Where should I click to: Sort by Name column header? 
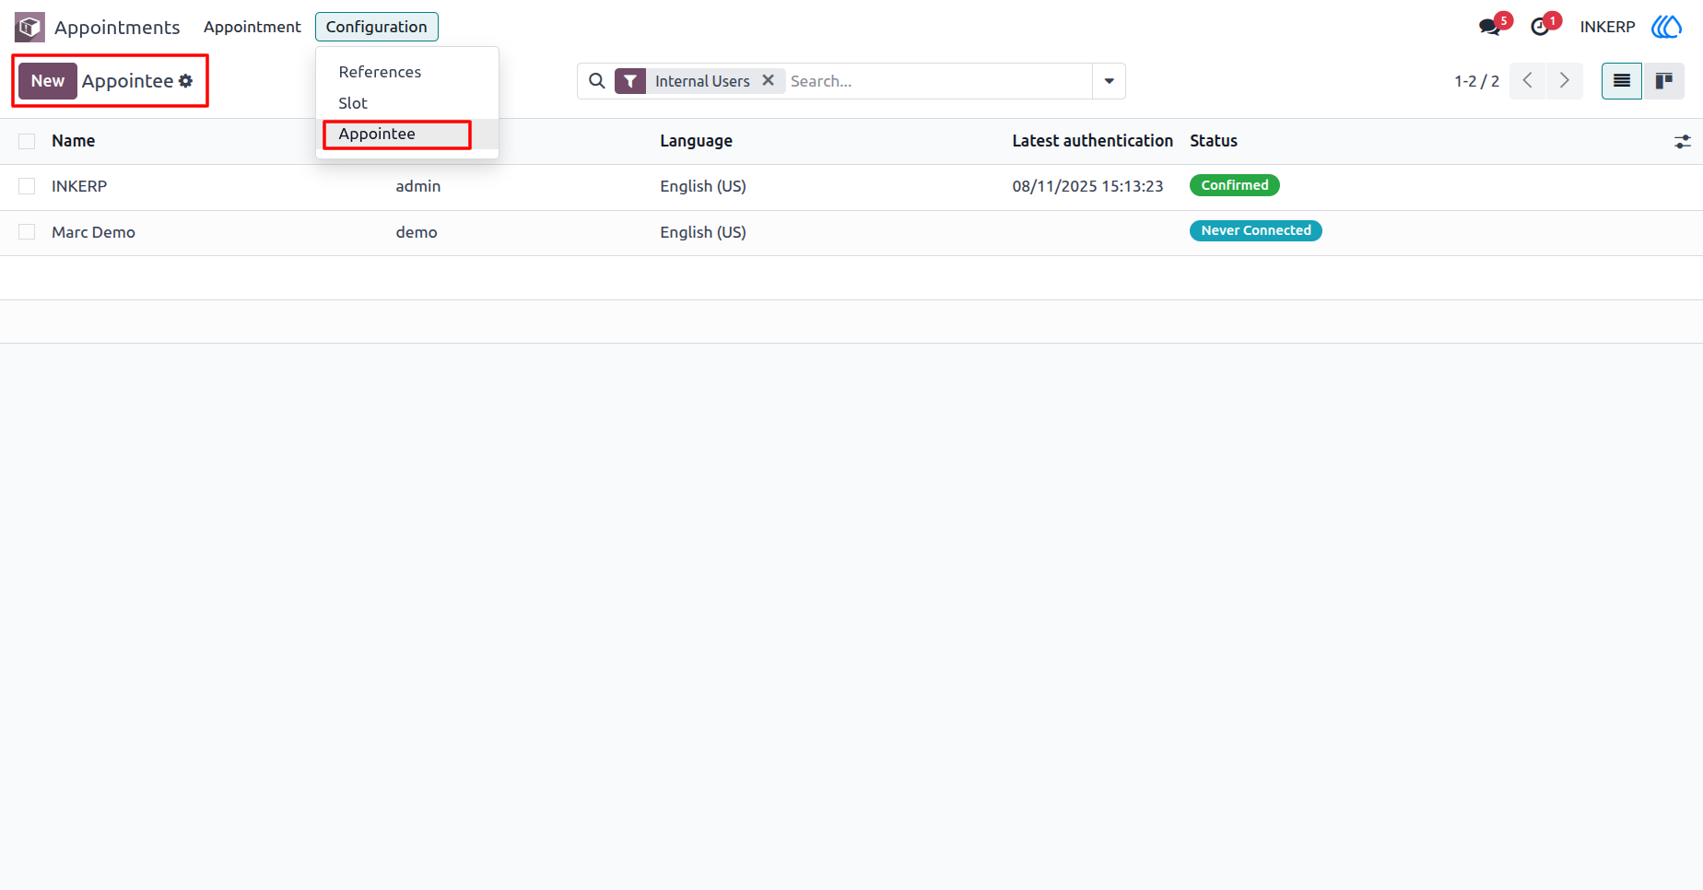click(74, 141)
